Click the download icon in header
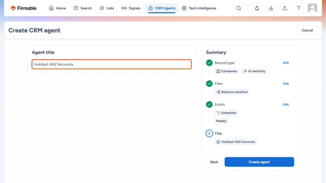The image size is (326, 183). pos(271,8)
